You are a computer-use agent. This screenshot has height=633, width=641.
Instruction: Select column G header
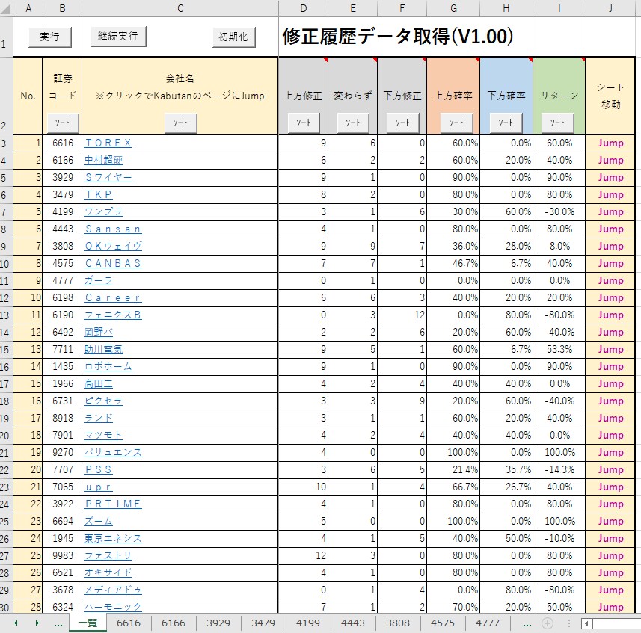(x=453, y=8)
